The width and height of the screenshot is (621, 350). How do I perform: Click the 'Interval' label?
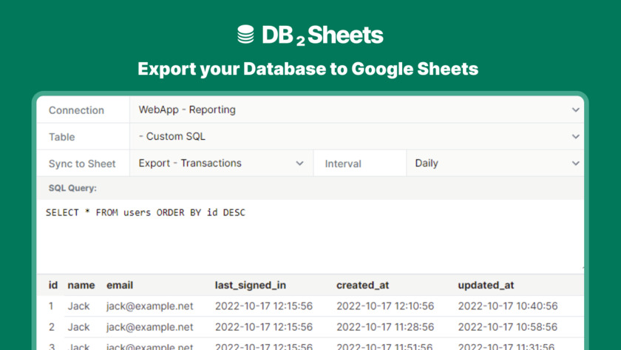[343, 164]
